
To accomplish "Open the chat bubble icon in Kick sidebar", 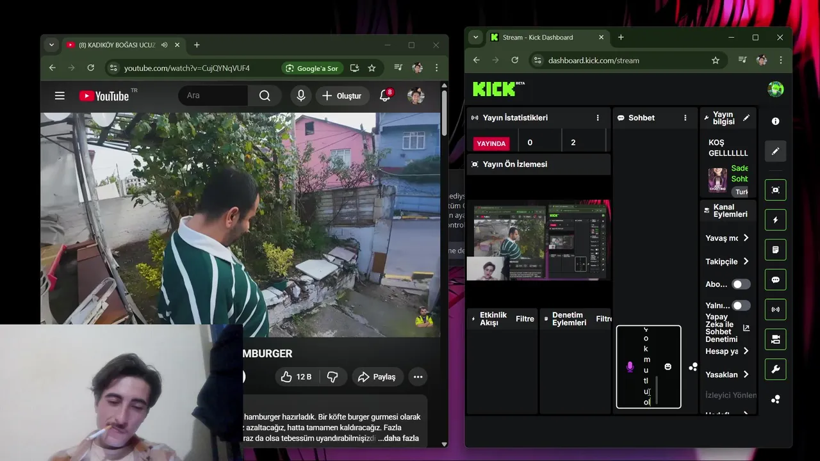I will (x=775, y=280).
